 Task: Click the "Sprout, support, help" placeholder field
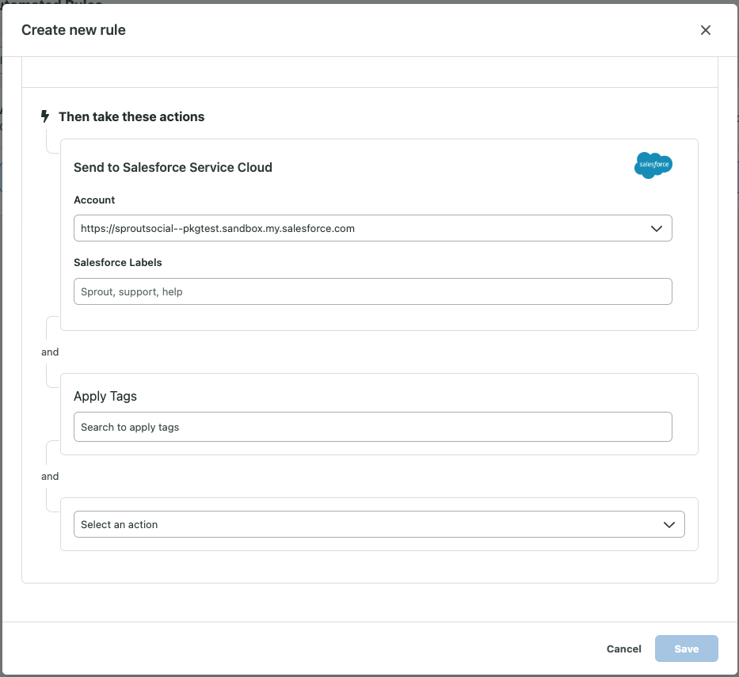(372, 291)
